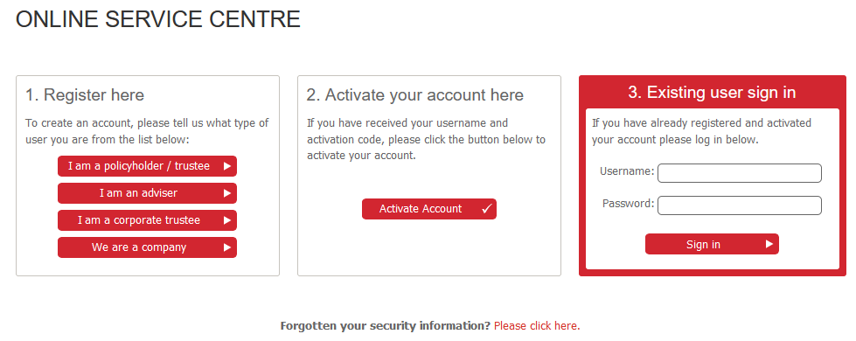Click the "ONLINE SERVICE CENTRE" page title
Viewport: 856px width, 341px height.
[158, 19]
